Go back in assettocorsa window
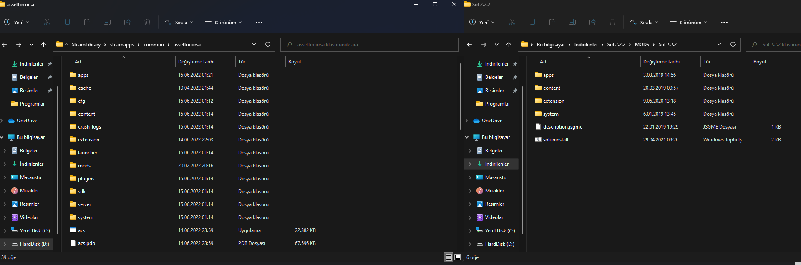 [5, 45]
